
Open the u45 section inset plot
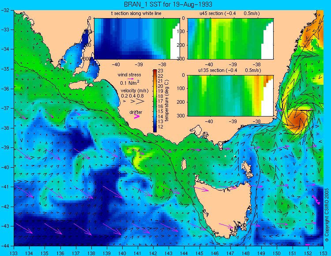(230, 39)
